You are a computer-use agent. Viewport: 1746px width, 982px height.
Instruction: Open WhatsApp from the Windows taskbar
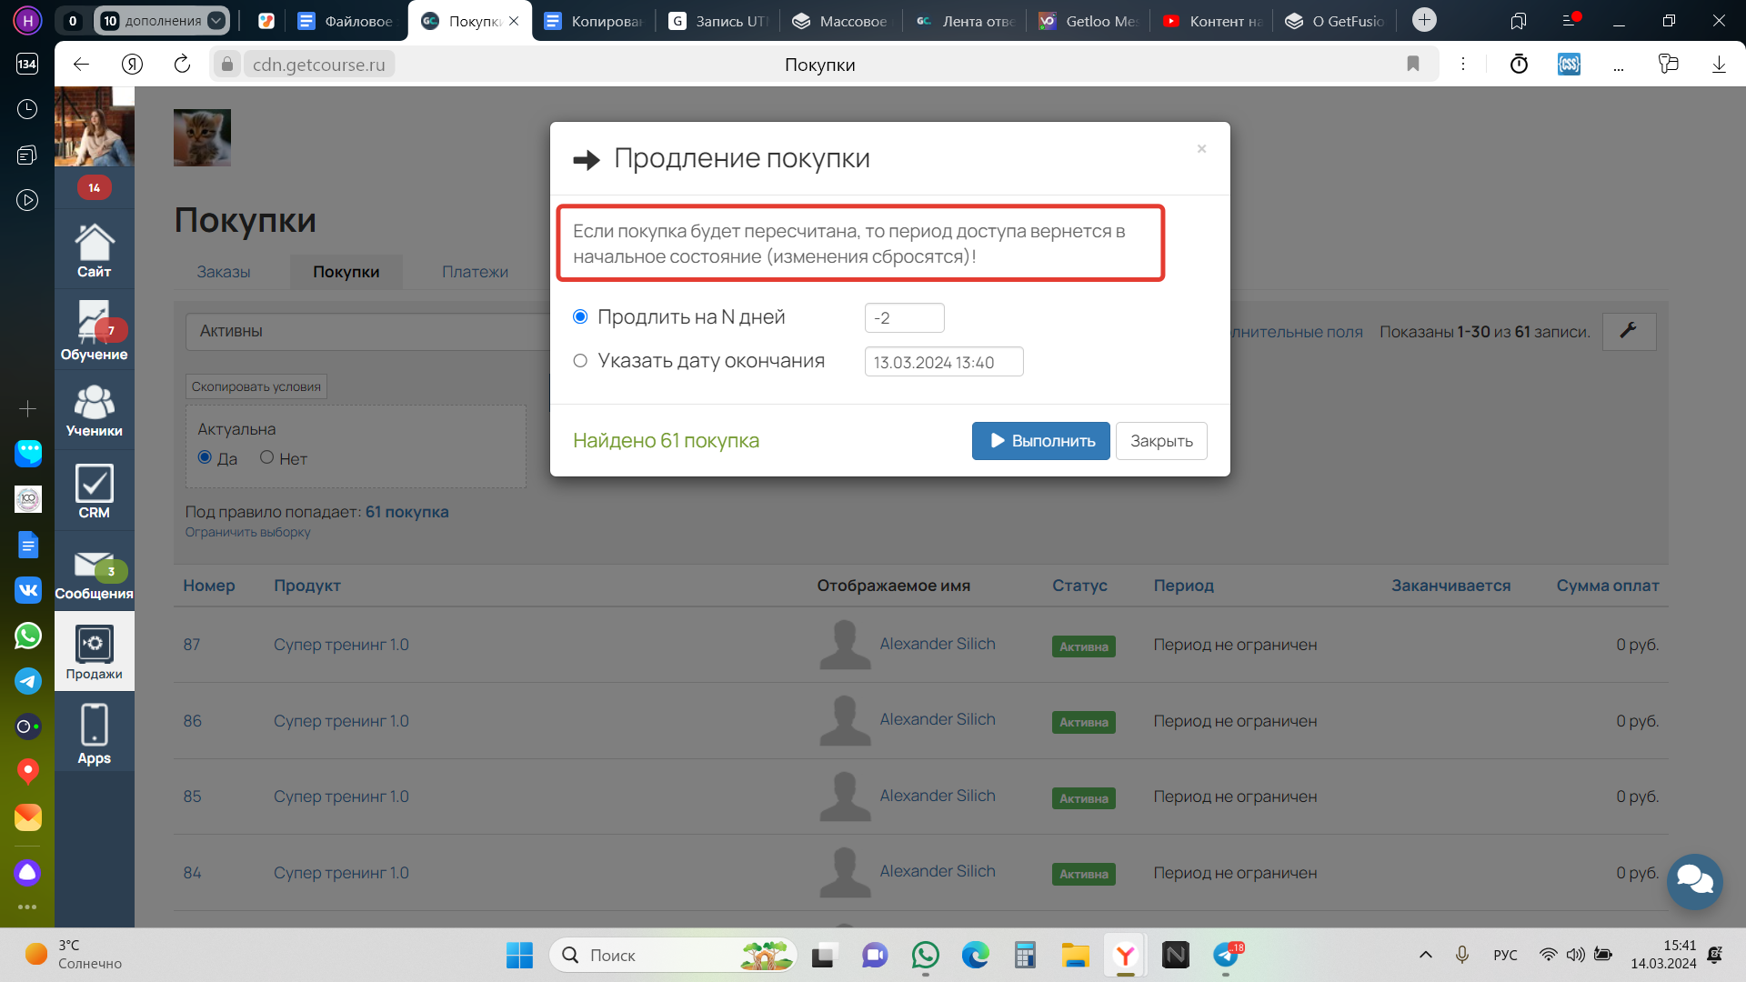click(x=925, y=955)
